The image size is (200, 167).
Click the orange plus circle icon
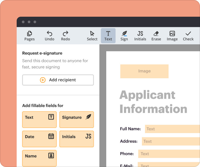[43, 80]
